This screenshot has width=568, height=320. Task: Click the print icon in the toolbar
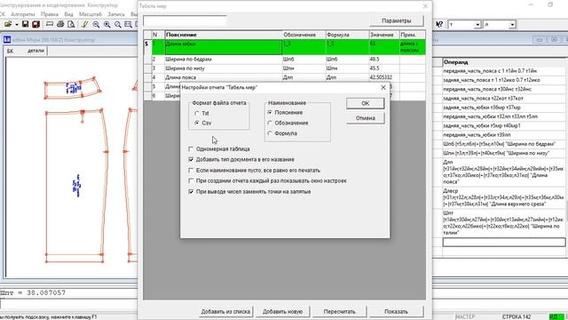point(60,24)
